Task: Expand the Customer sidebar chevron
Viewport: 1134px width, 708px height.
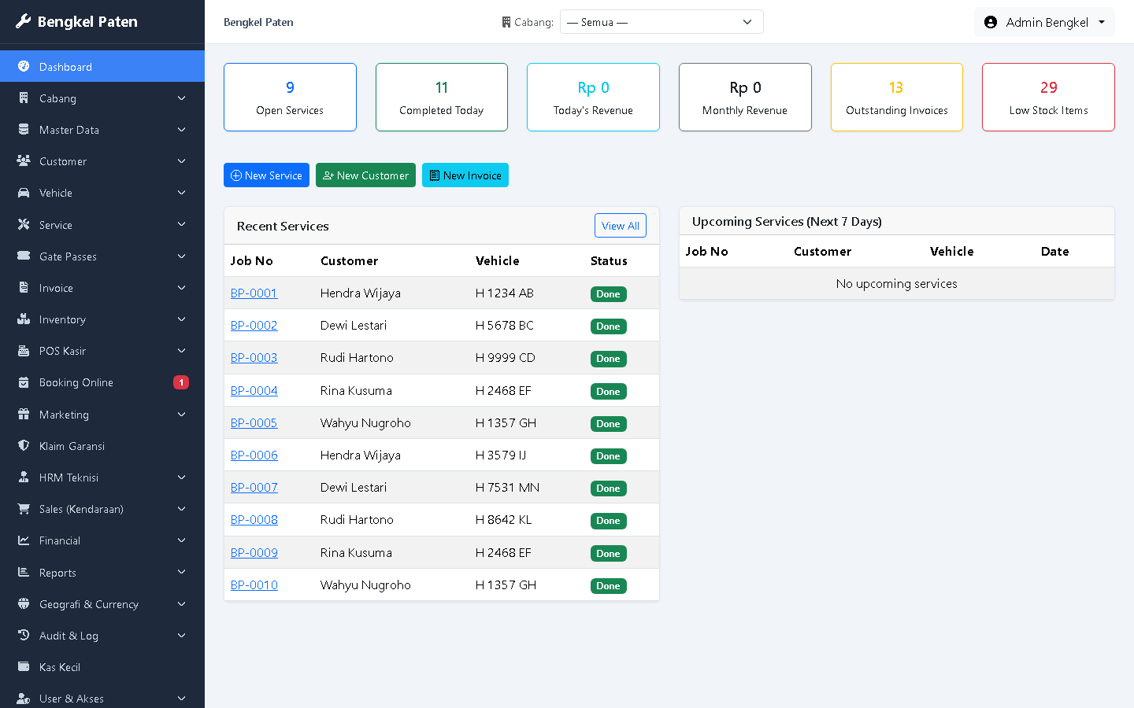Action: (182, 161)
